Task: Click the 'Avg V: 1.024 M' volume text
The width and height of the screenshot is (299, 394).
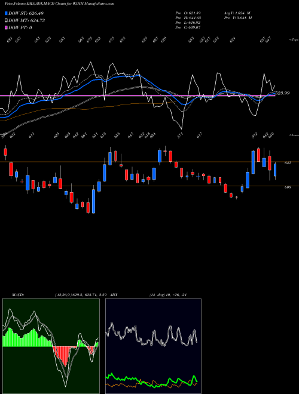Action: click(x=237, y=13)
